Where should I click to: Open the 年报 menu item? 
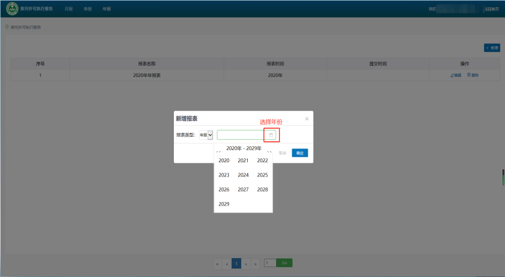[107, 9]
